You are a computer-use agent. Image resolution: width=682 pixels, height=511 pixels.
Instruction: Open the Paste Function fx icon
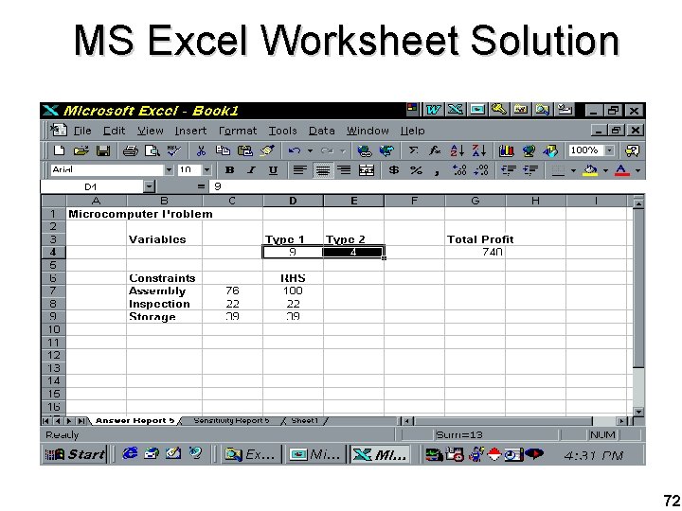pyautogui.click(x=435, y=150)
